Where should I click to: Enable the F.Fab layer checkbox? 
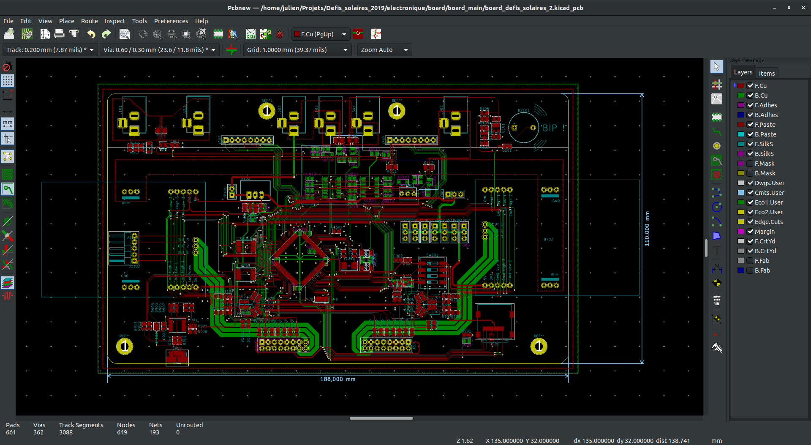pyautogui.click(x=750, y=261)
